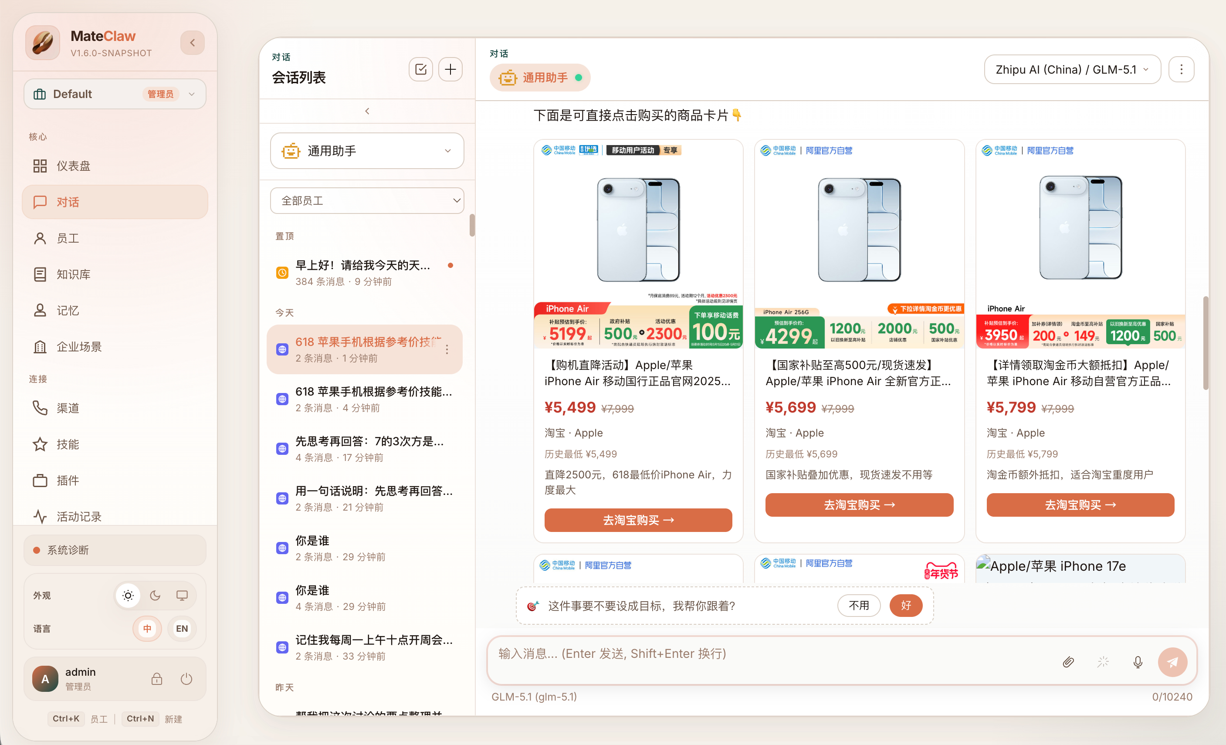The width and height of the screenshot is (1226, 745).
Task: Open the 知识库 knowledge base
Action: pyautogui.click(x=115, y=274)
